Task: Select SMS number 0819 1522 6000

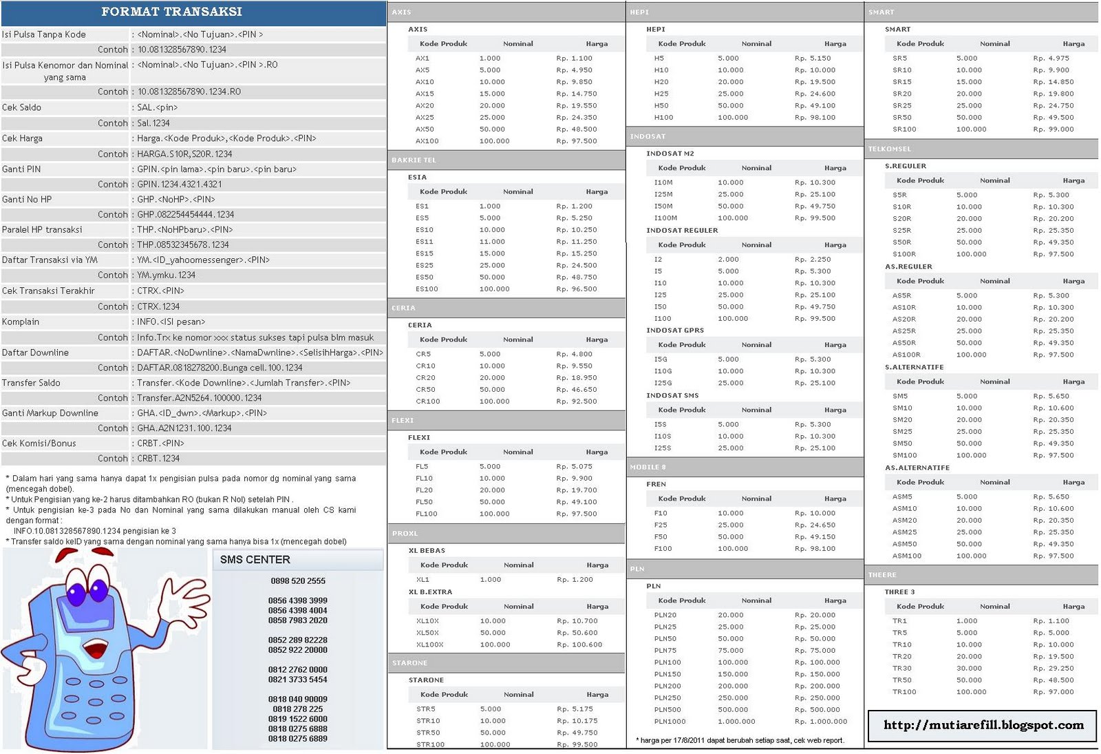Action: [298, 719]
